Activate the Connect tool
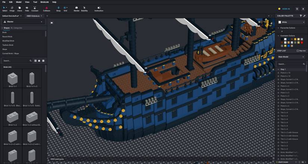Viewport: 308px width, 164px height. click(x=35, y=9)
